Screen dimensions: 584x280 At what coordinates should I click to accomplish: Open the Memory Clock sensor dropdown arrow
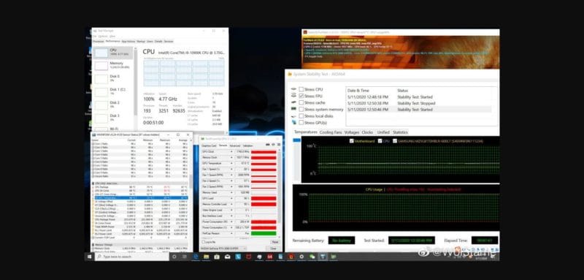pos(231,157)
